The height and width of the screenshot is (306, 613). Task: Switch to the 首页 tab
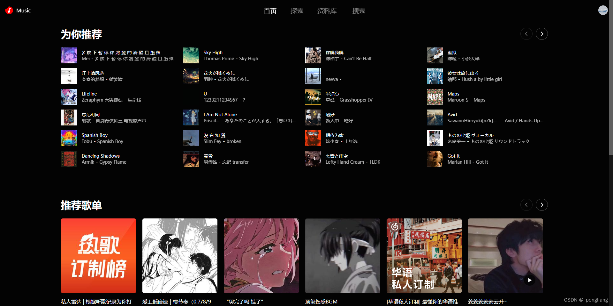tap(270, 11)
